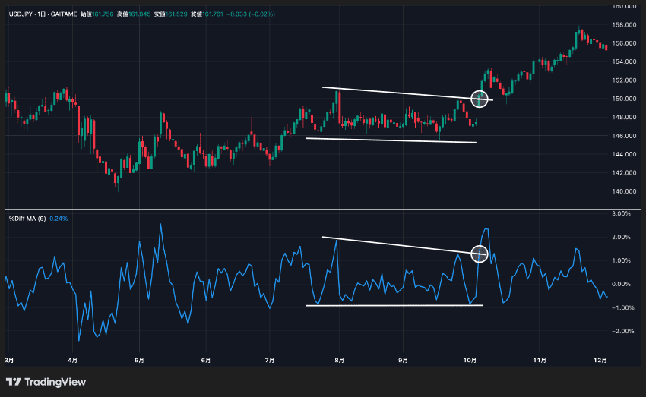Image resolution: width=646 pixels, height=397 pixels.
Task: Select the upper descending trendline on price chart
Action: 407,93
